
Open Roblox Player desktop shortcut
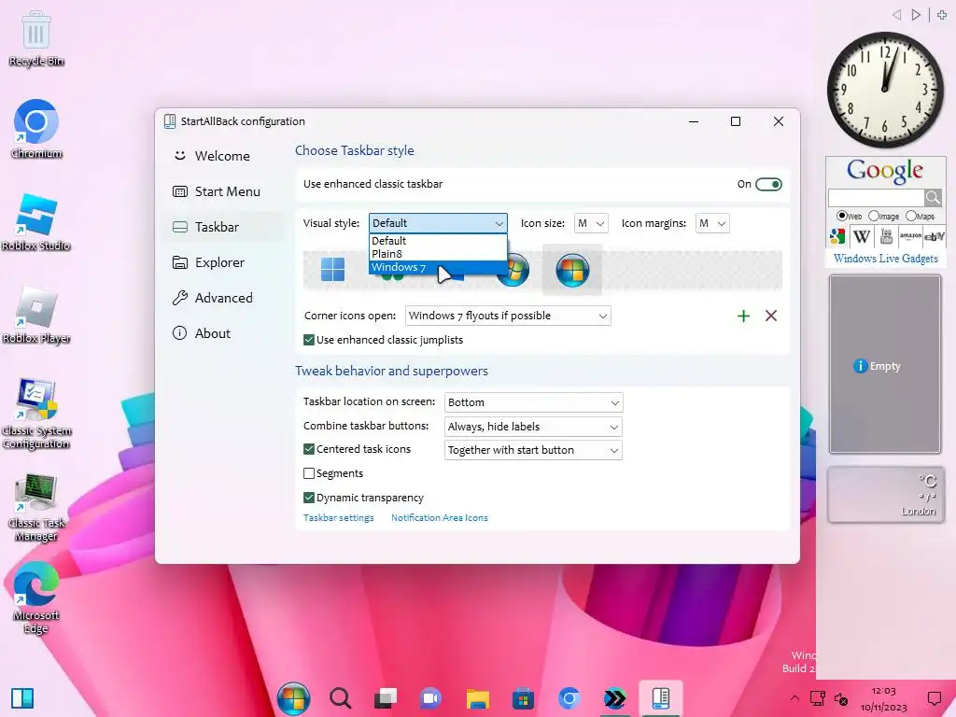[x=36, y=316]
